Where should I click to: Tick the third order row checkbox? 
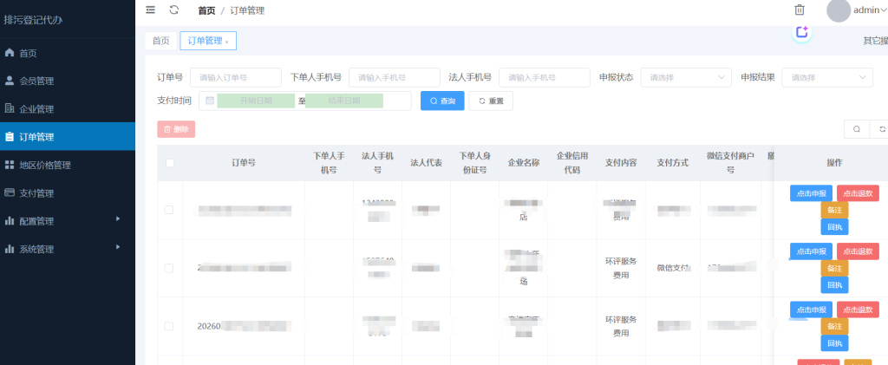169,326
